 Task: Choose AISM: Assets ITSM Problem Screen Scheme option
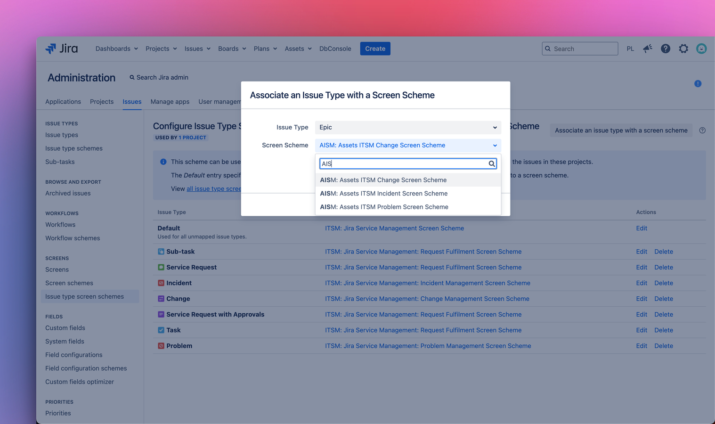408,207
